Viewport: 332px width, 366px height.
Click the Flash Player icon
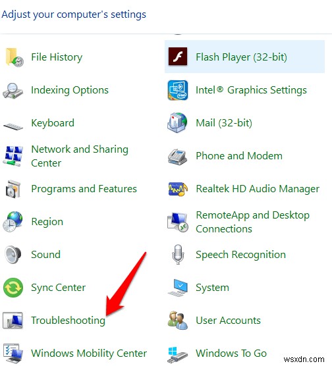click(178, 57)
